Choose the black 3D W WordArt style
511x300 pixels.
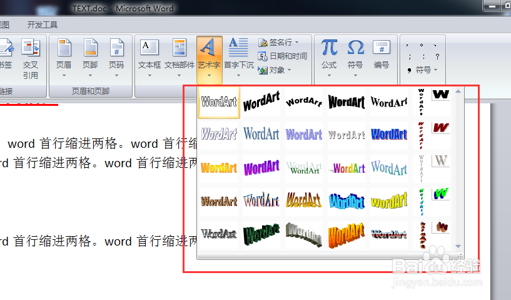(441, 95)
